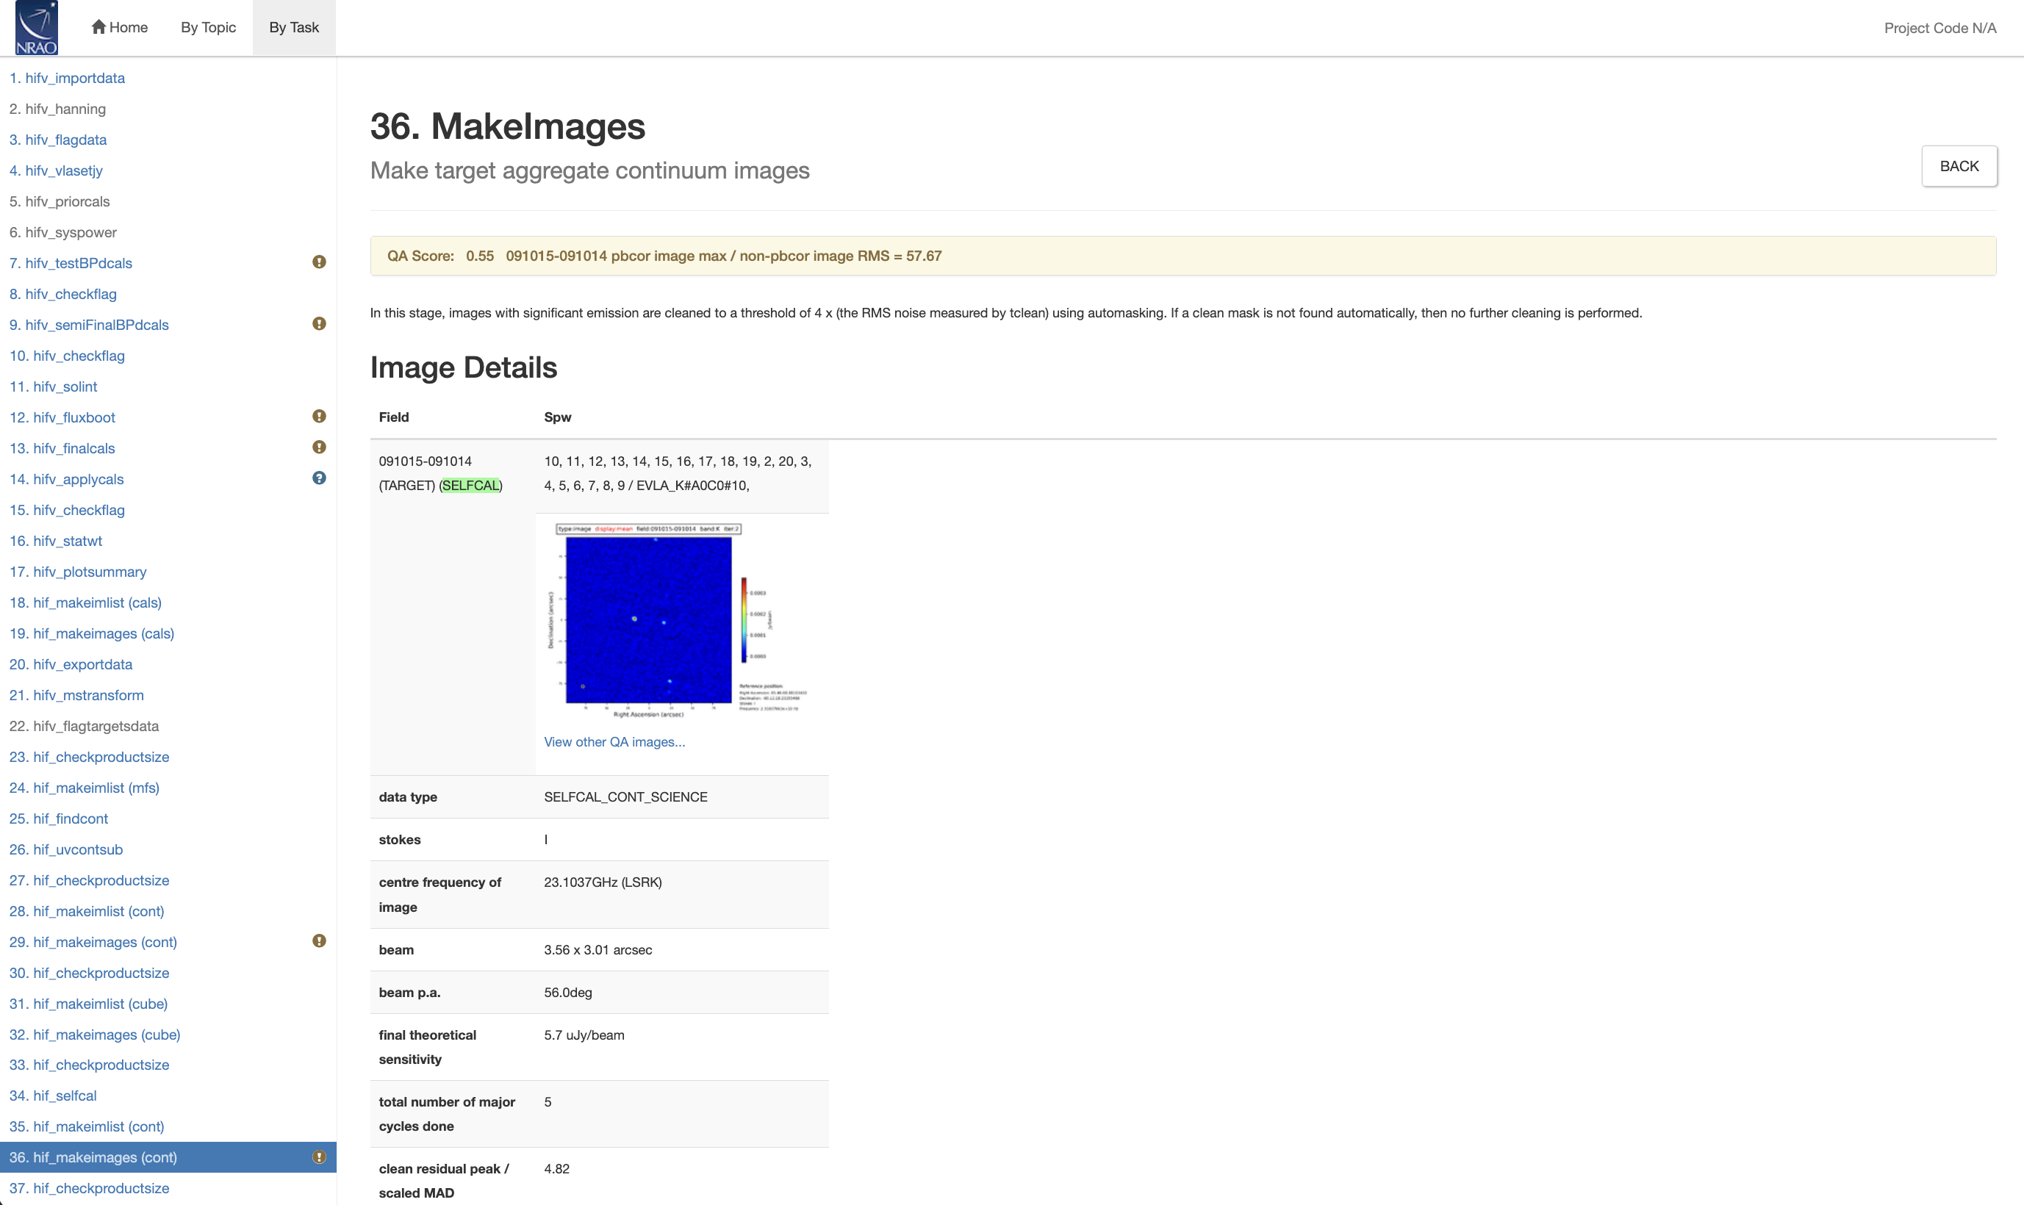Open stage 18. hif_makeimlist (cals)
Screen dimensions: 2024x1205
coord(85,602)
